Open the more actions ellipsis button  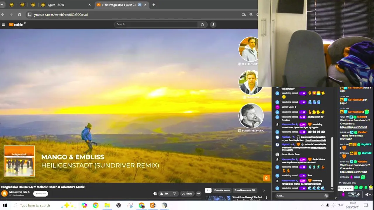pyautogui.click(x=198, y=194)
